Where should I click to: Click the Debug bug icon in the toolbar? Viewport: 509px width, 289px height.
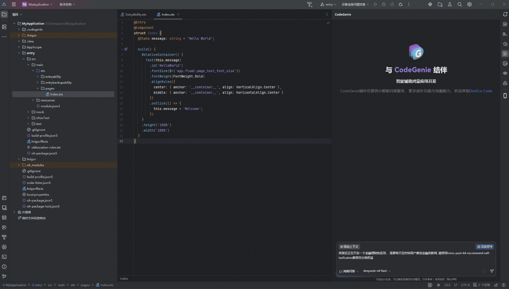[384, 4]
